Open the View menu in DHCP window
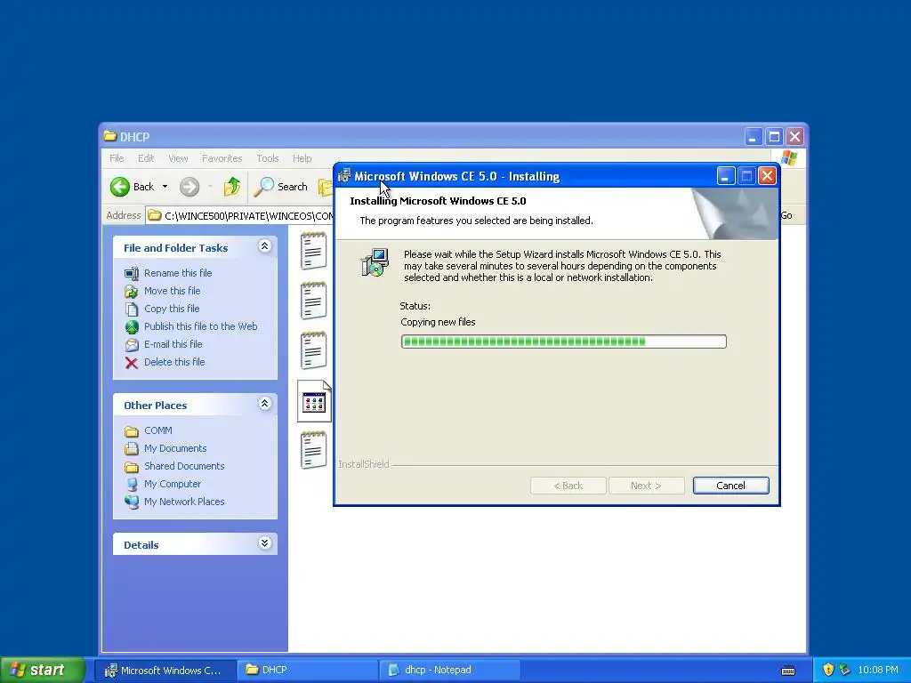 click(x=178, y=158)
